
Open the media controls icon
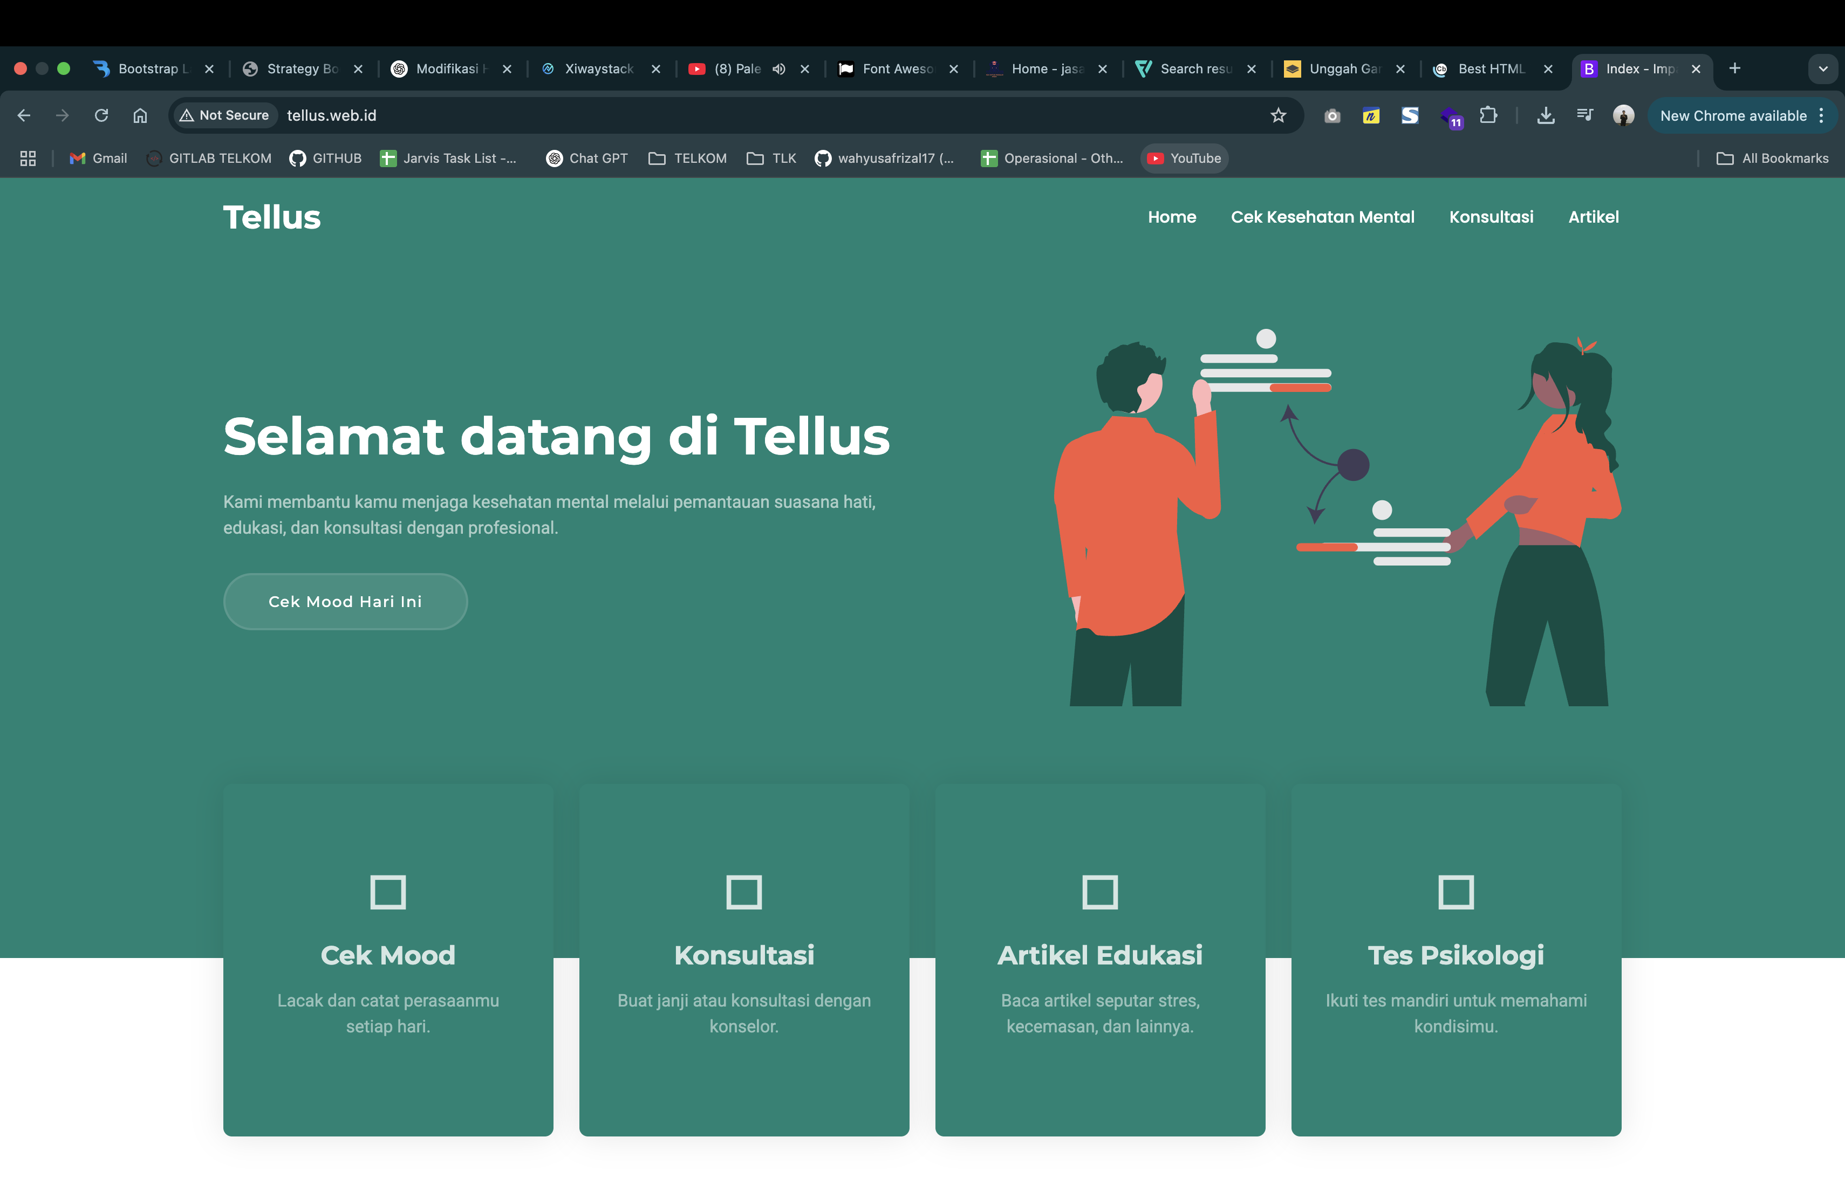[1584, 115]
